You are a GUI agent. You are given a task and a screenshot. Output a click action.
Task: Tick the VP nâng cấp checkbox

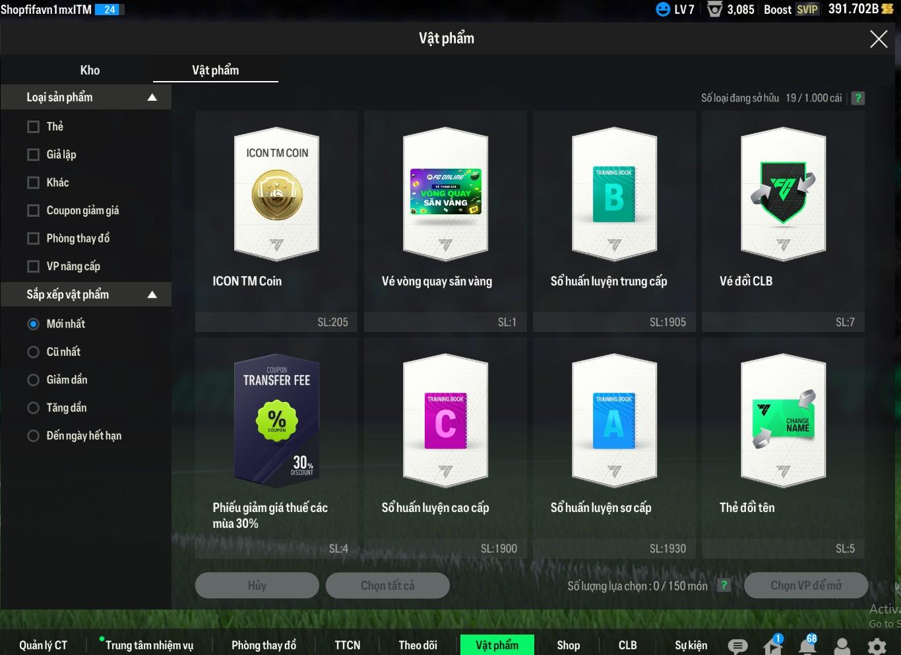[34, 267]
